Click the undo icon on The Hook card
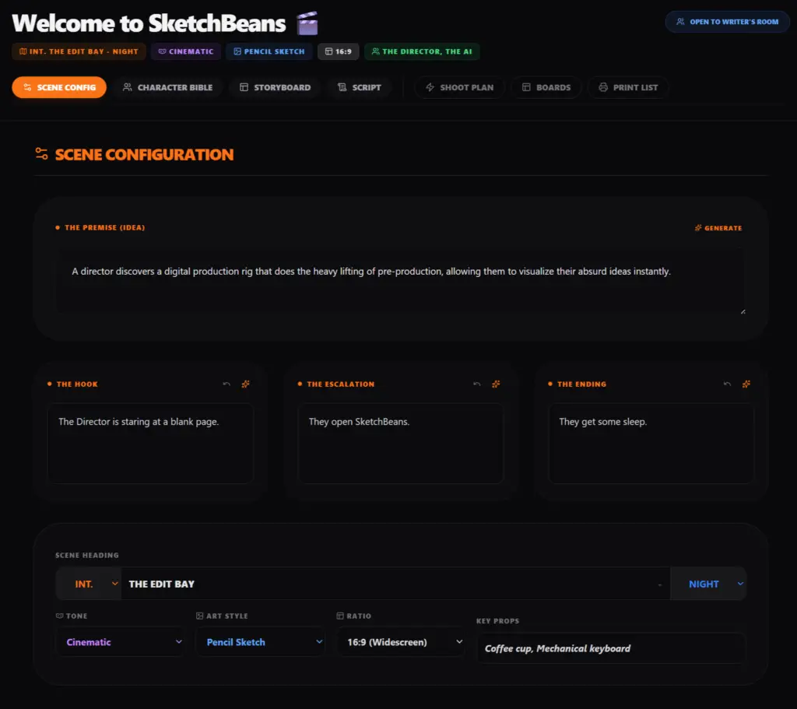The height and width of the screenshot is (709, 797). [226, 384]
